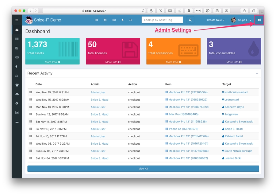Open sidebar Settings gear icon
The width and height of the screenshot is (276, 195).
[17, 103]
